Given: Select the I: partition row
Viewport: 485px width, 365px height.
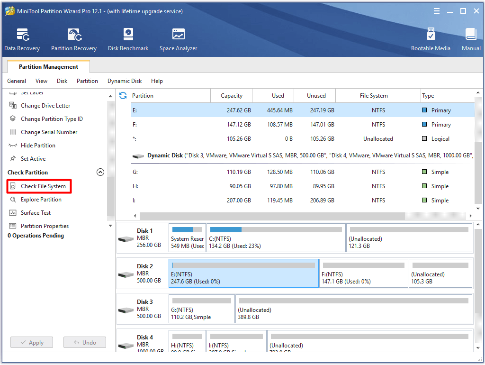Looking at the screenshot, I should click(x=303, y=201).
